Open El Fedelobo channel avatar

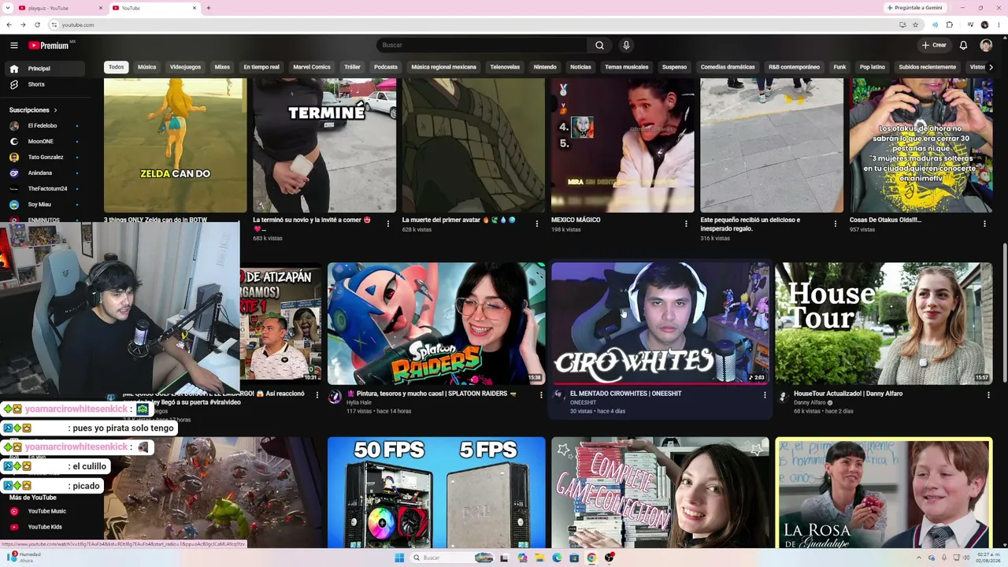click(x=14, y=126)
